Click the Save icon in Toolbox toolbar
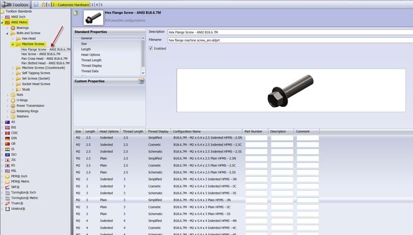The width and height of the screenshot is (413, 235). 36,5
